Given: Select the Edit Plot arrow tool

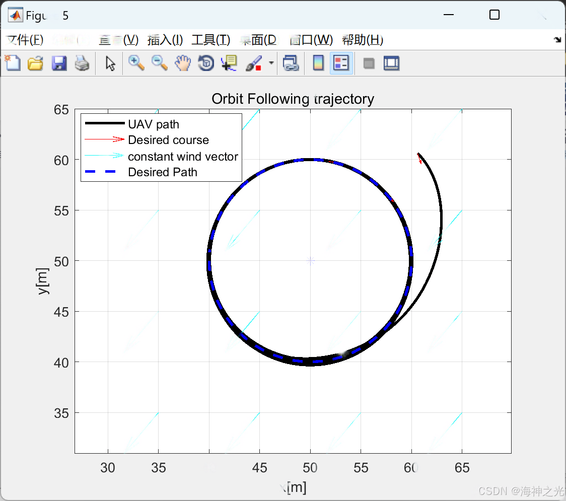Looking at the screenshot, I should coord(110,63).
